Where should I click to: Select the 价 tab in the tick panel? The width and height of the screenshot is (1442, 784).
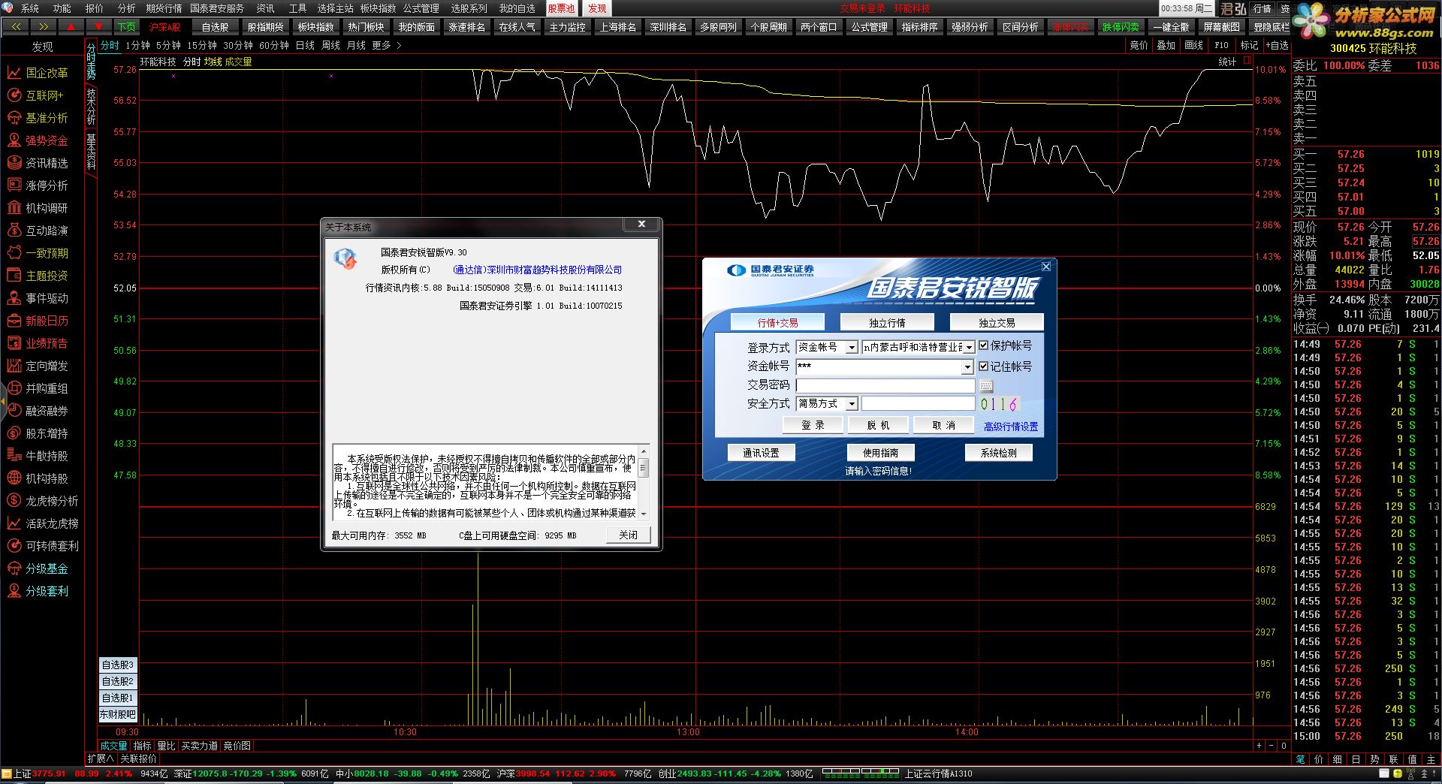click(1319, 759)
